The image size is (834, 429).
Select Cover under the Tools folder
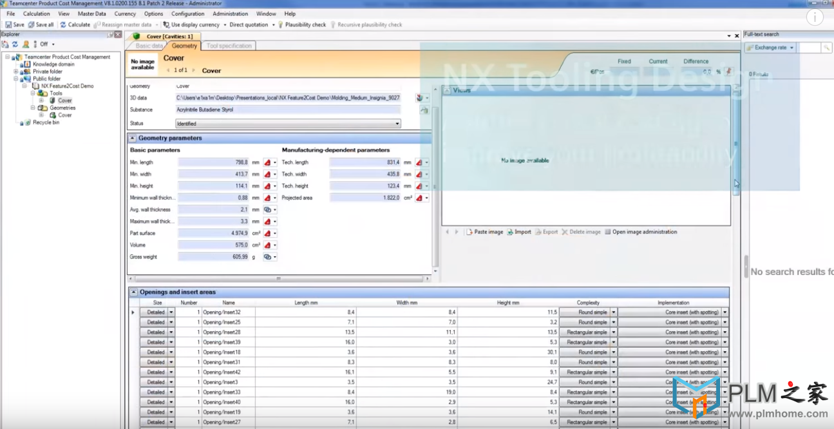pyautogui.click(x=64, y=100)
